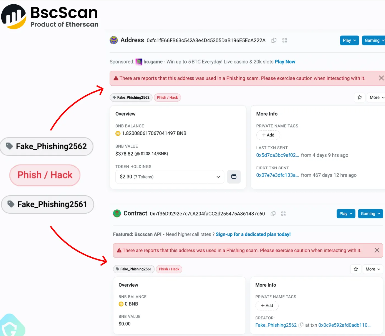The height and width of the screenshot is (336, 385).
Task: Open the token holdings wallet view icon
Action: point(234,176)
